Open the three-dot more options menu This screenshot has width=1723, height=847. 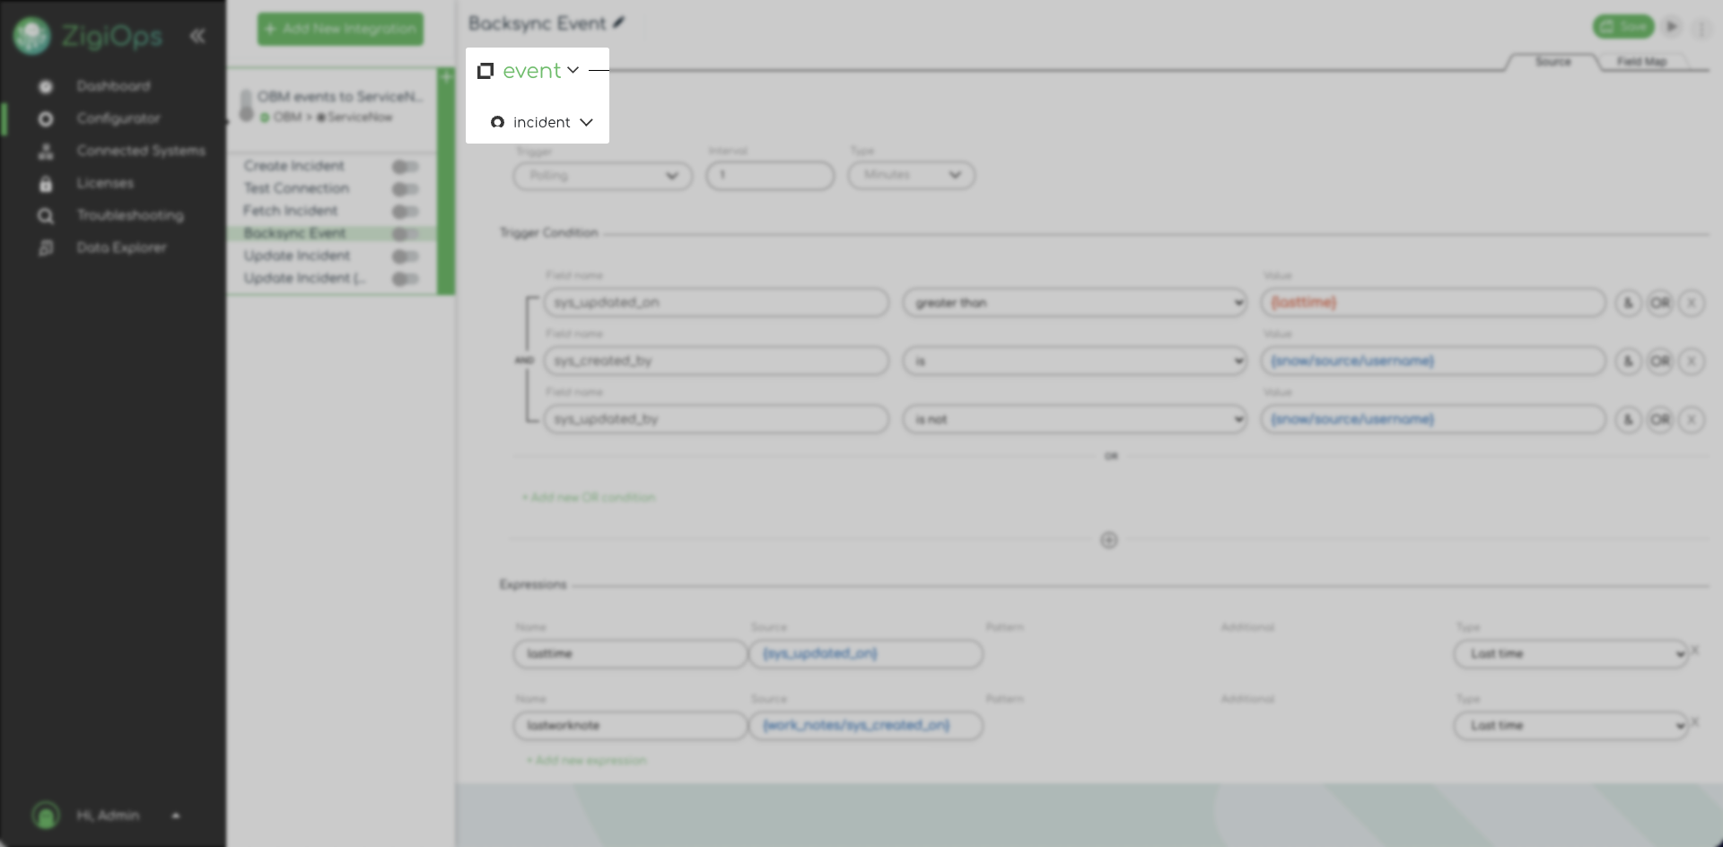click(1701, 29)
